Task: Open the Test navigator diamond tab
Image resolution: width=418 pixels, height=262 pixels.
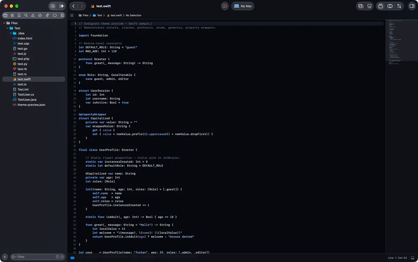Action: coord(40,15)
